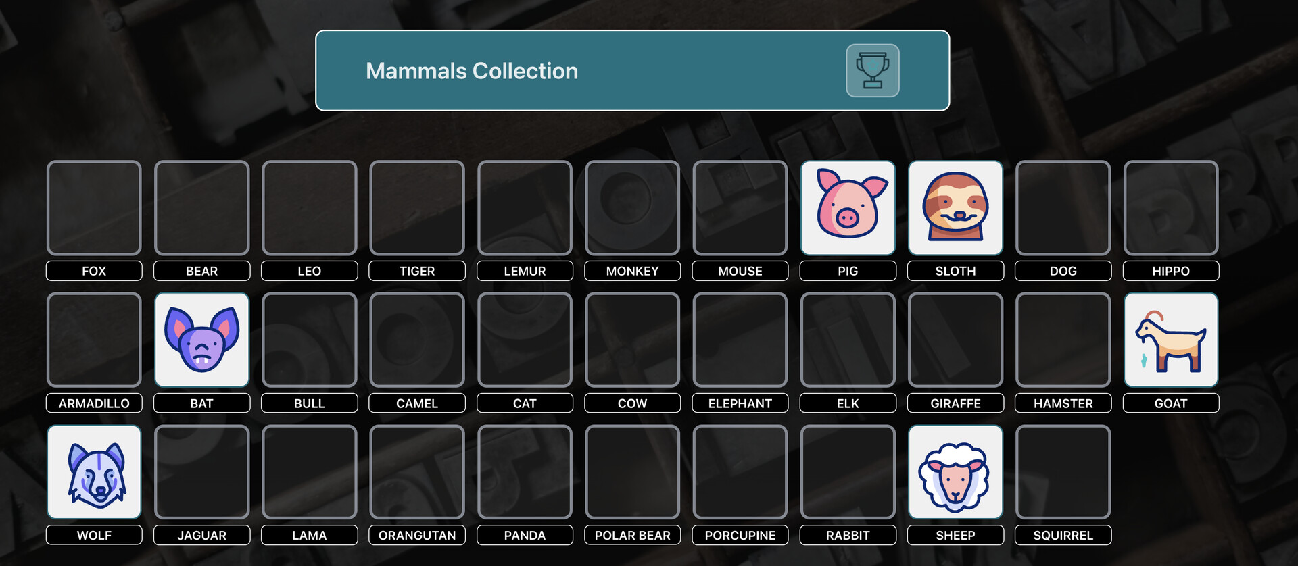Viewport: 1298px width, 566px height.
Task: Select the goat icon tile
Action: (1171, 340)
